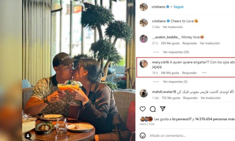The width and height of the screenshot is (235, 141).
Task: View bryanreus17's profile from likes line
Action: pos(182,119)
